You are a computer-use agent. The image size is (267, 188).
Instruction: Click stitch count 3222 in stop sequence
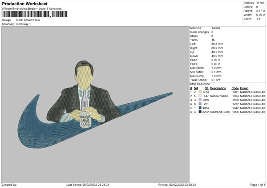(206, 112)
